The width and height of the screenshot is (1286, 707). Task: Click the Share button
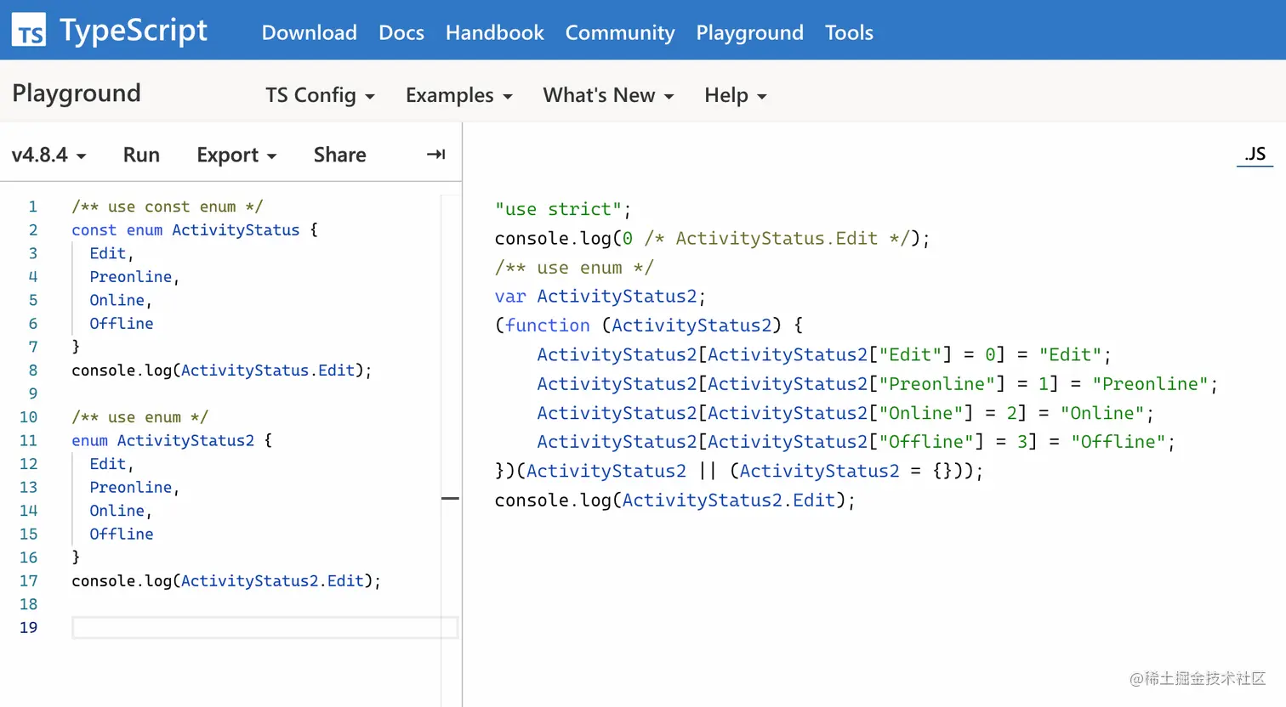(x=339, y=155)
